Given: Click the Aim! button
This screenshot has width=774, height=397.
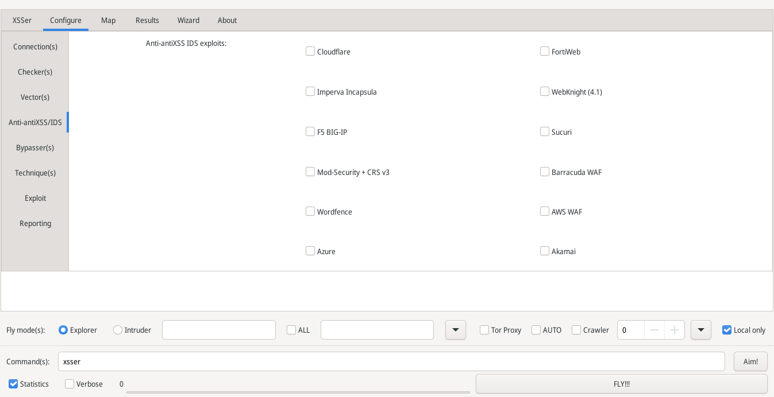Looking at the screenshot, I should tap(750, 361).
